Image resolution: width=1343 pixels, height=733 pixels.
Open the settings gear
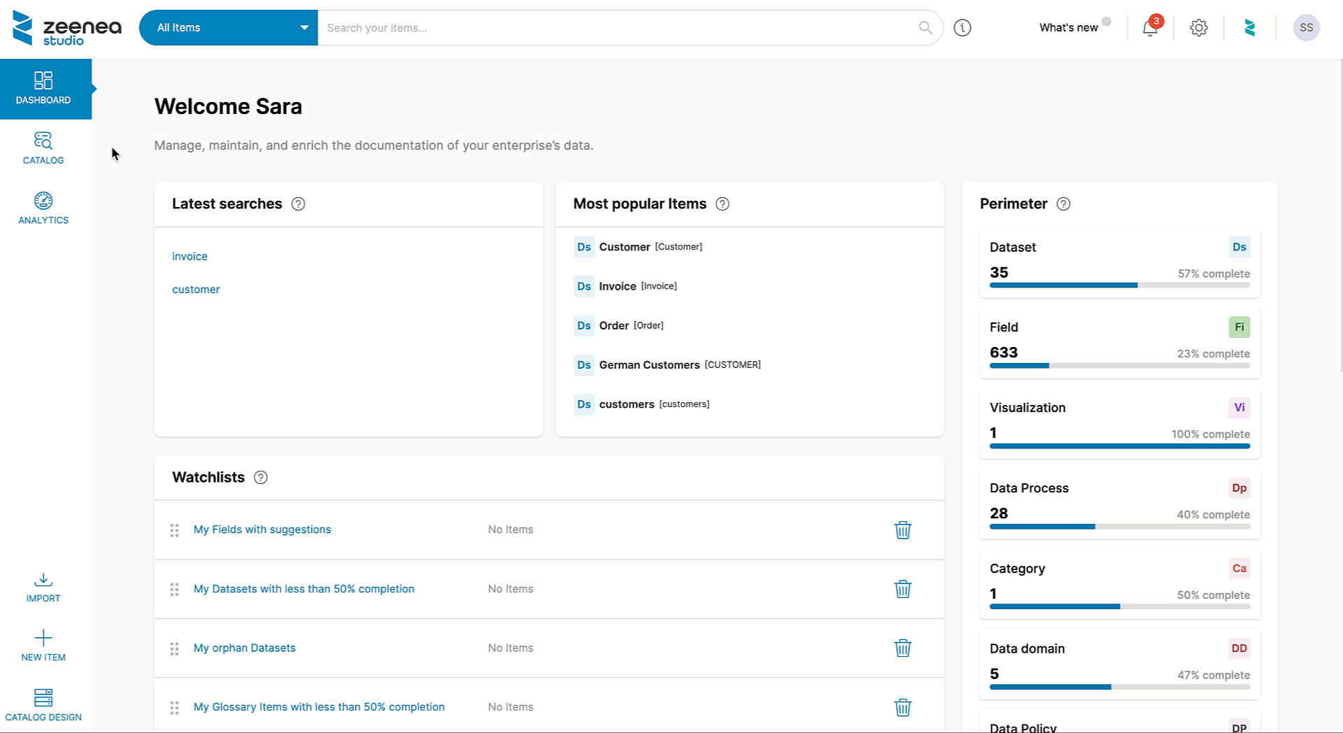click(1198, 28)
